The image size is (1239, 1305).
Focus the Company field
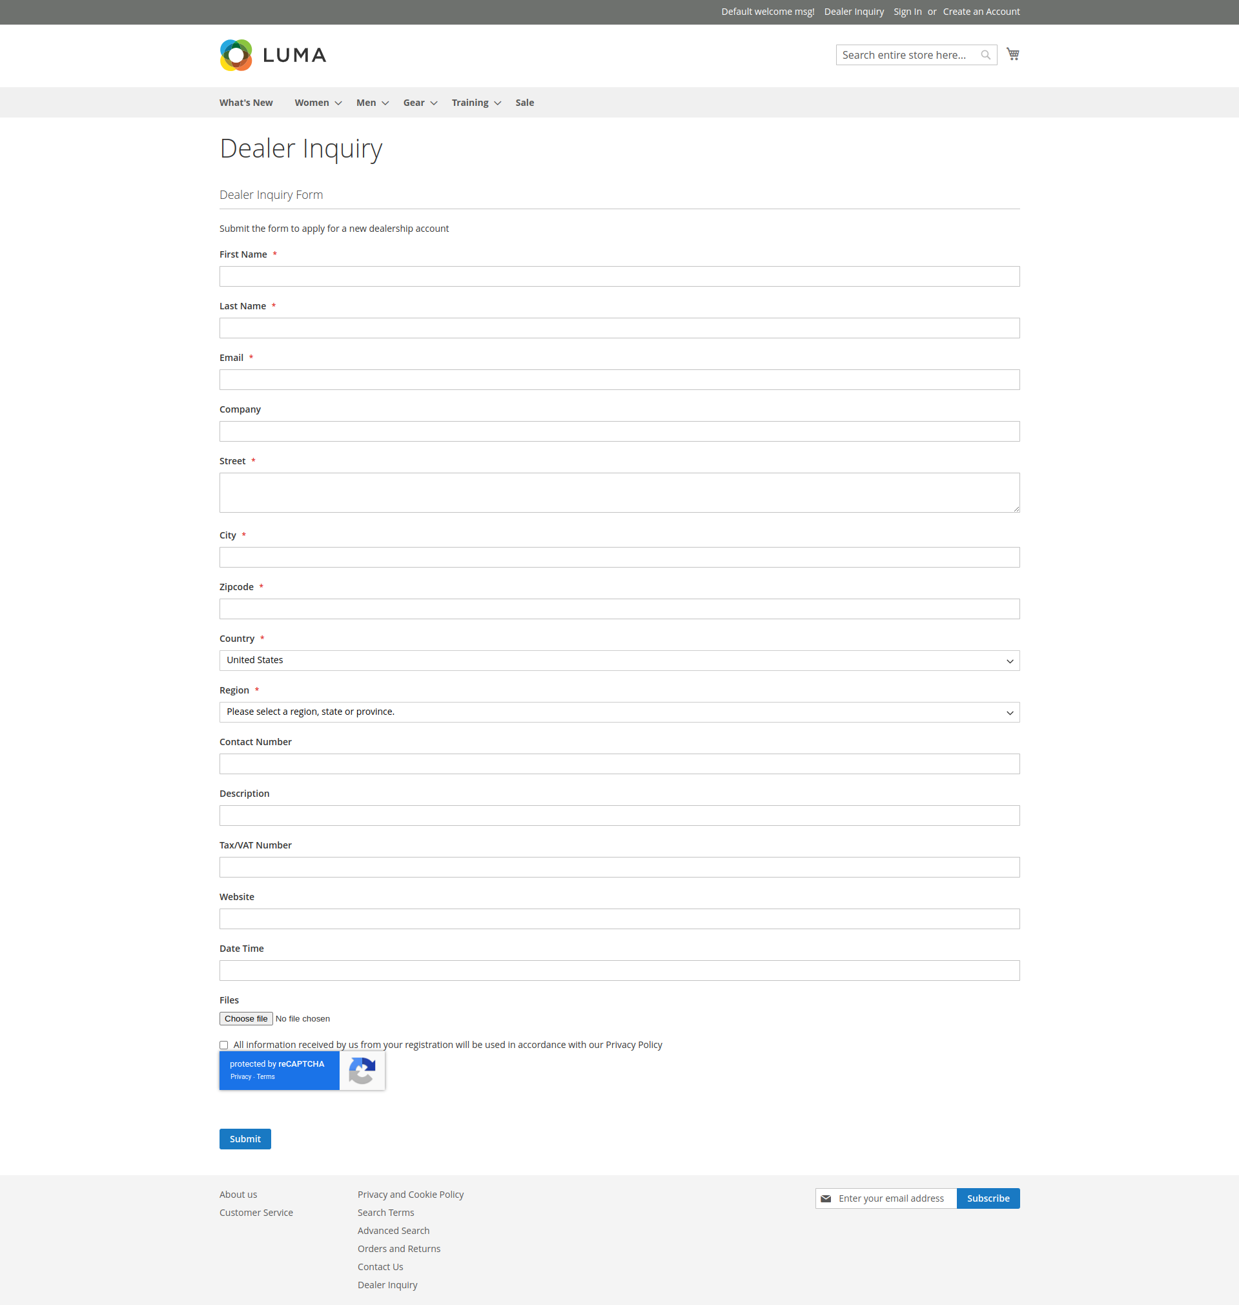coord(620,431)
